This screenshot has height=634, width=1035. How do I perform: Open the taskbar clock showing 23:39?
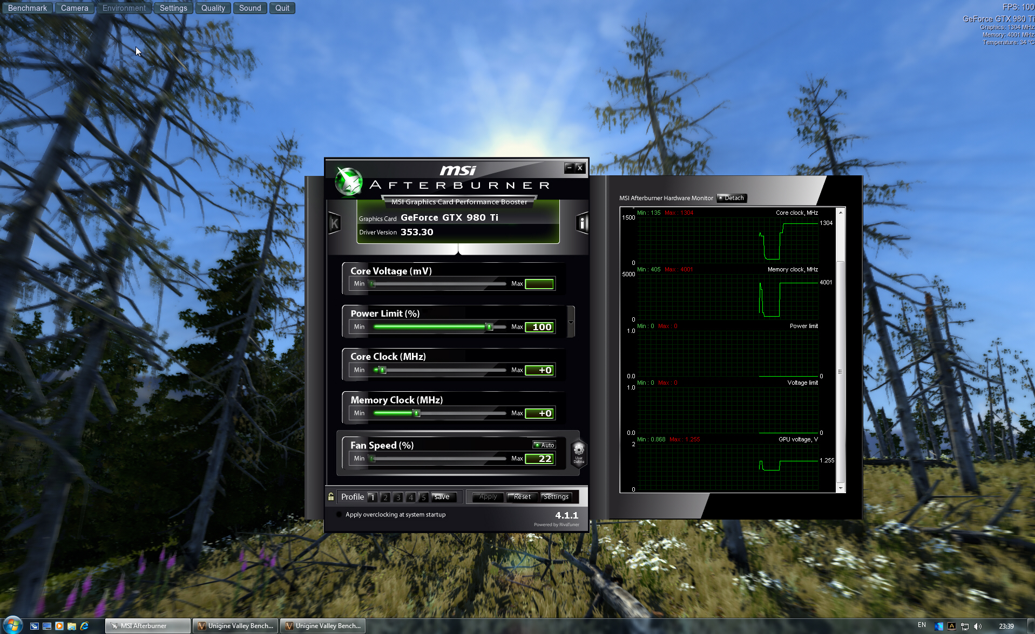pos(1006,626)
